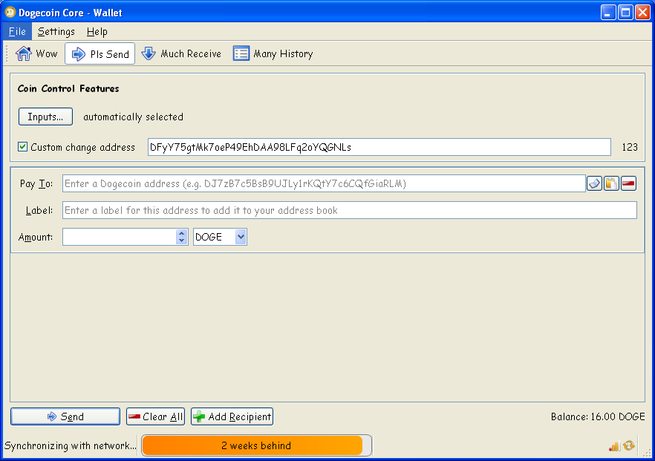Click the 2 weeks behind progress bar
Image resolution: width=655 pixels, height=461 pixels.
pos(256,445)
